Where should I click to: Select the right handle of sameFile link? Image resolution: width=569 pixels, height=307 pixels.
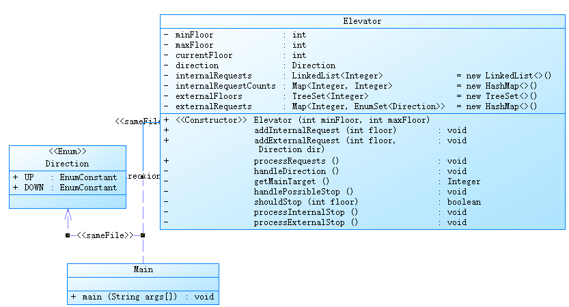143,235
